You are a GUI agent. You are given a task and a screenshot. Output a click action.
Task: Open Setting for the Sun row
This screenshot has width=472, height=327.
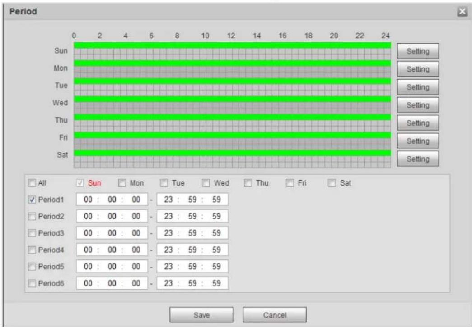[x=418, y=51]
